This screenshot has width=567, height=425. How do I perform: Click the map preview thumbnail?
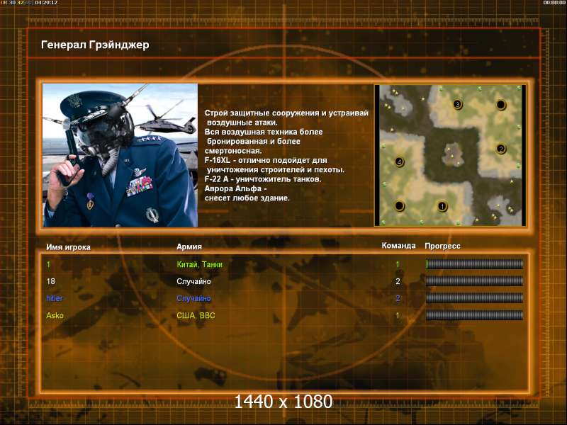(x=450, y=155)
